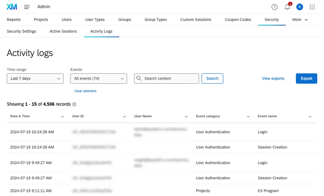Viewport: 324px width, 196px height.
Task: Open the All events (74) dropdown
Action: point(98,78)
